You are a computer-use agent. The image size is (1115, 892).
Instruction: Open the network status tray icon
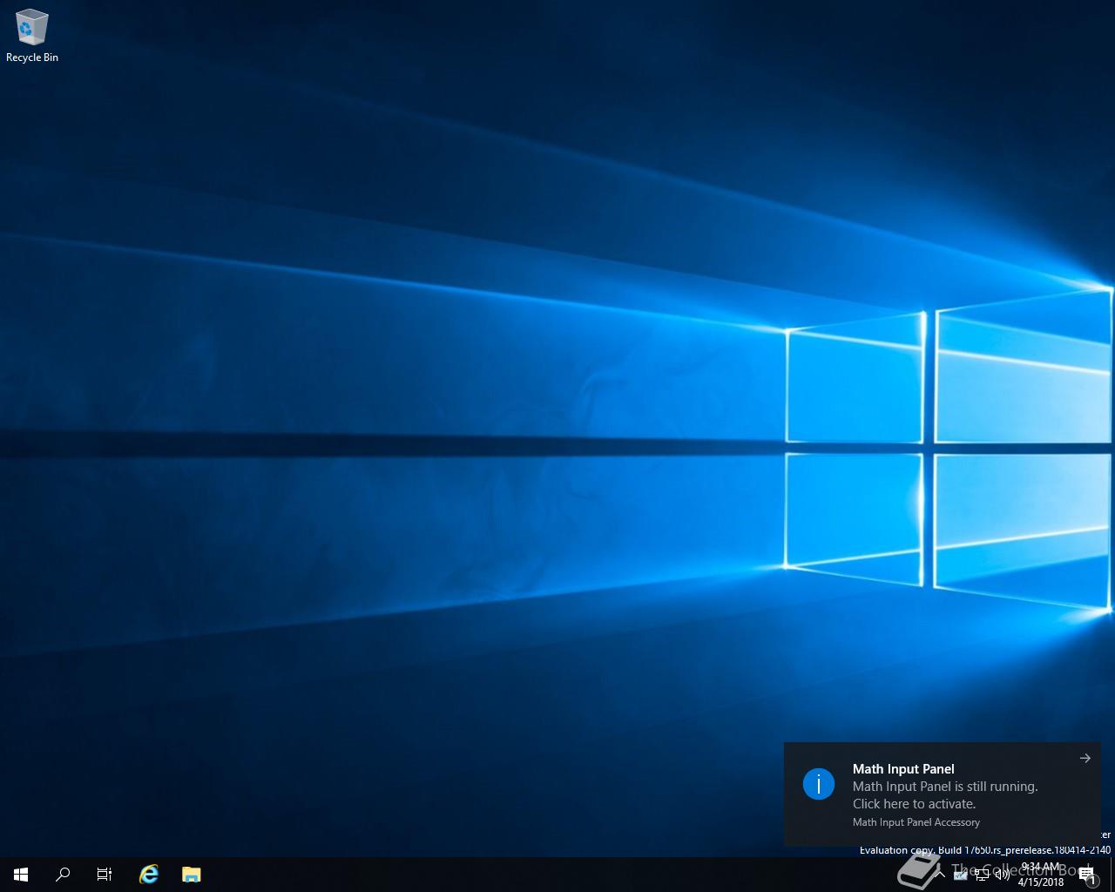[x=981, y=875]
